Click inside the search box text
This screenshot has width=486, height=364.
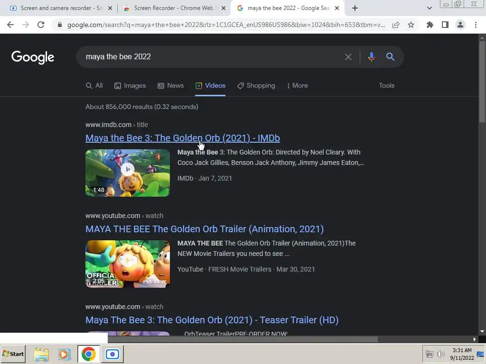[x=118, y=57]
